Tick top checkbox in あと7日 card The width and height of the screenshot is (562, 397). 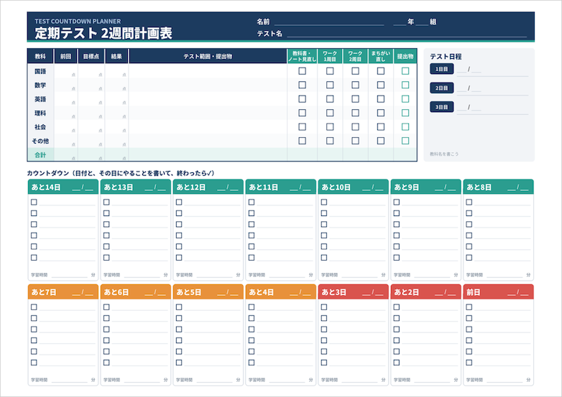point(34,307)
